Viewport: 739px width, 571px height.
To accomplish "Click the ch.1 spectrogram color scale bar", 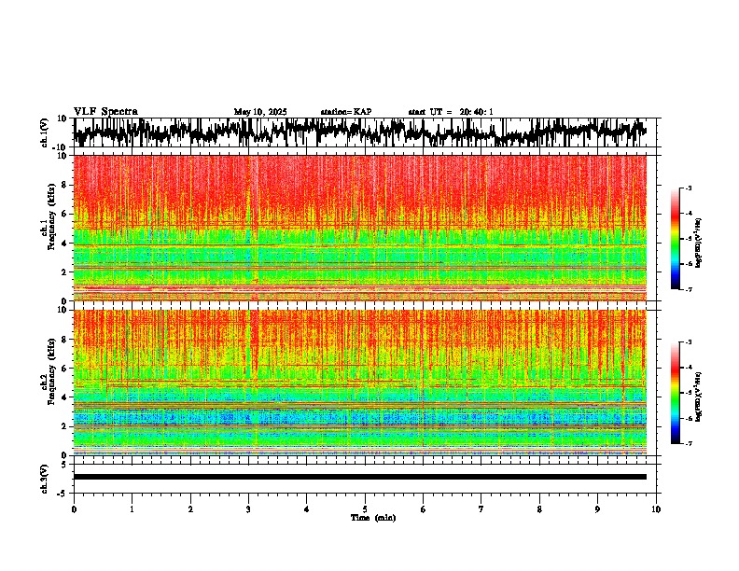I will coord(675,239).
